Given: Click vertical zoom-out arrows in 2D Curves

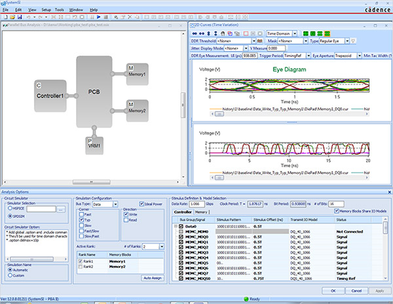Looking at the screenshot, I should tap(215, 33).
